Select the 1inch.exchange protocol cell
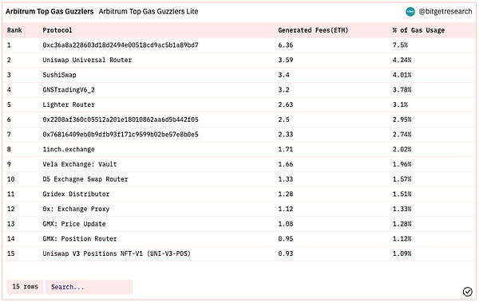 click(x=69, y=150)
